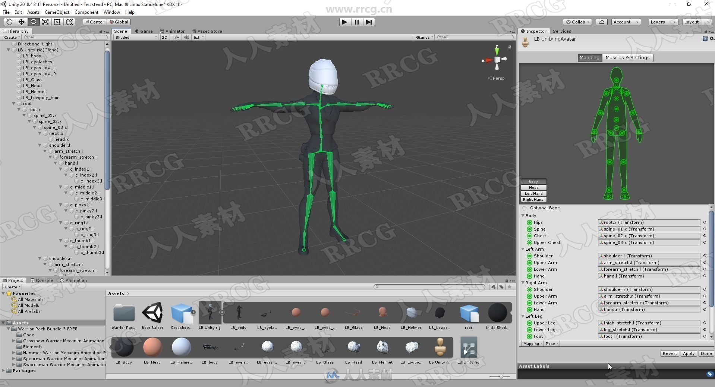Select the combined Transform tool
This screenshot has height=387, width=715.
coord(69,22)
